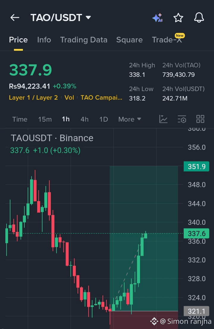Select the 1h chart interval
Image resolution: width=214 pixels, height=329 pixels.
click(x=66, y=119)
